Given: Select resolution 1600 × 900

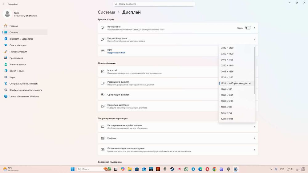Looking at the screenshot, I should pyautogui.click(x=237, y=107).
